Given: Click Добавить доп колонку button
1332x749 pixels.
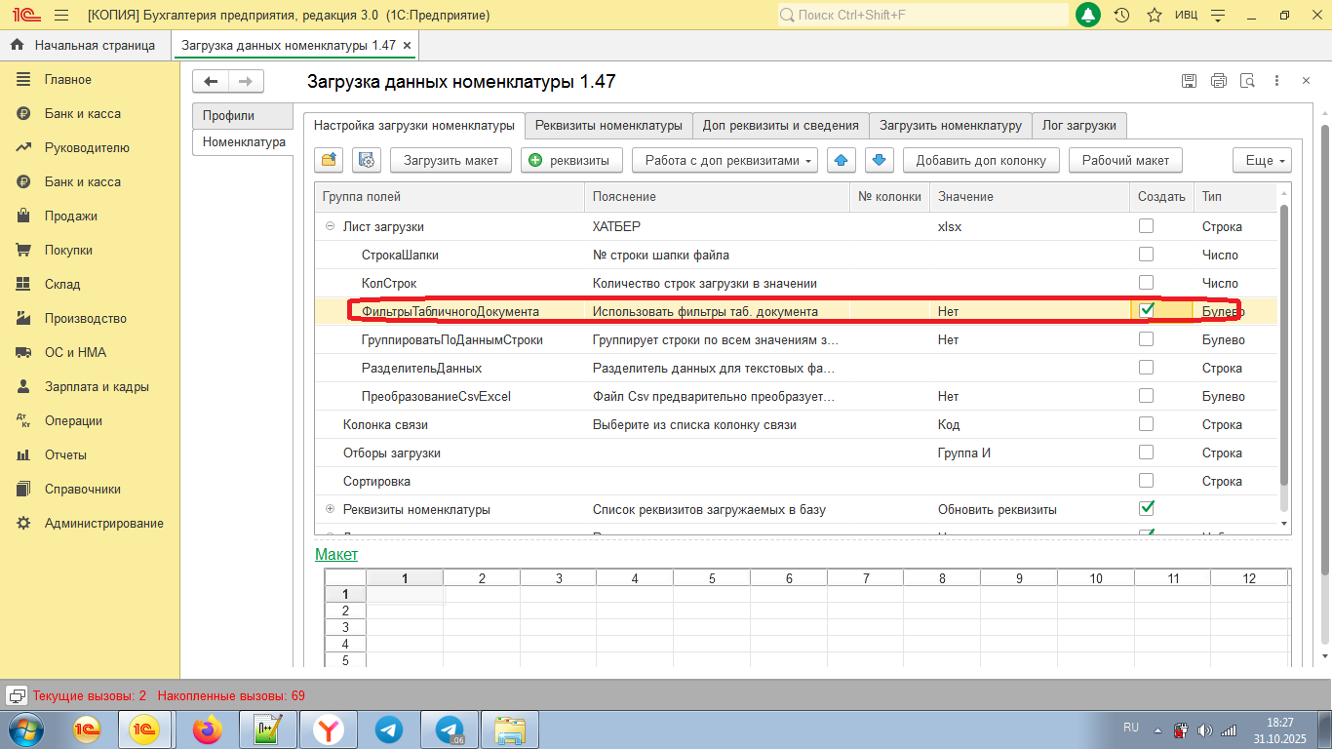Looking at the screenshot, I should coord(981,160).
